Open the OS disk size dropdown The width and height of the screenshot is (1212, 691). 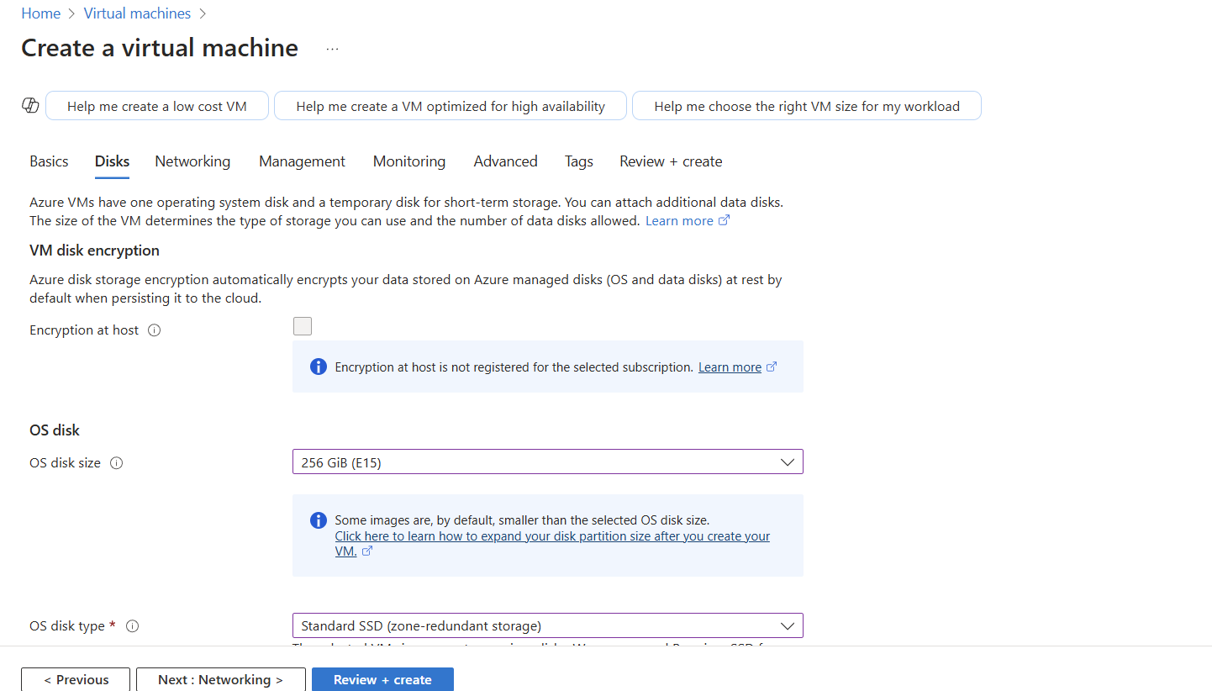[548, 462]
